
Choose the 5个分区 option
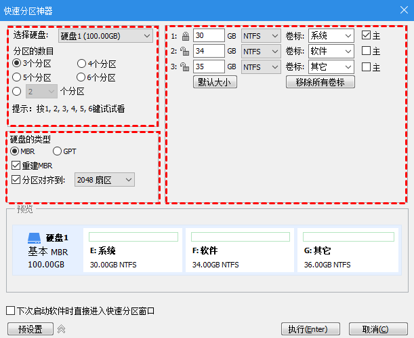[17, 77]
